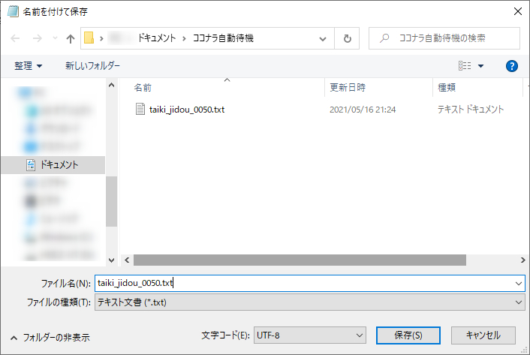Click the file list horizontal scrollbar thumb
This screenshot has height=355, width=530.
pos(300,260)
